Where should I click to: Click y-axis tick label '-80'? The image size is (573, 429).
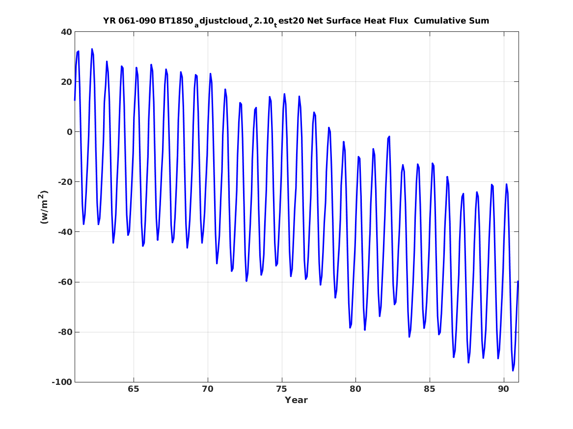65,332
